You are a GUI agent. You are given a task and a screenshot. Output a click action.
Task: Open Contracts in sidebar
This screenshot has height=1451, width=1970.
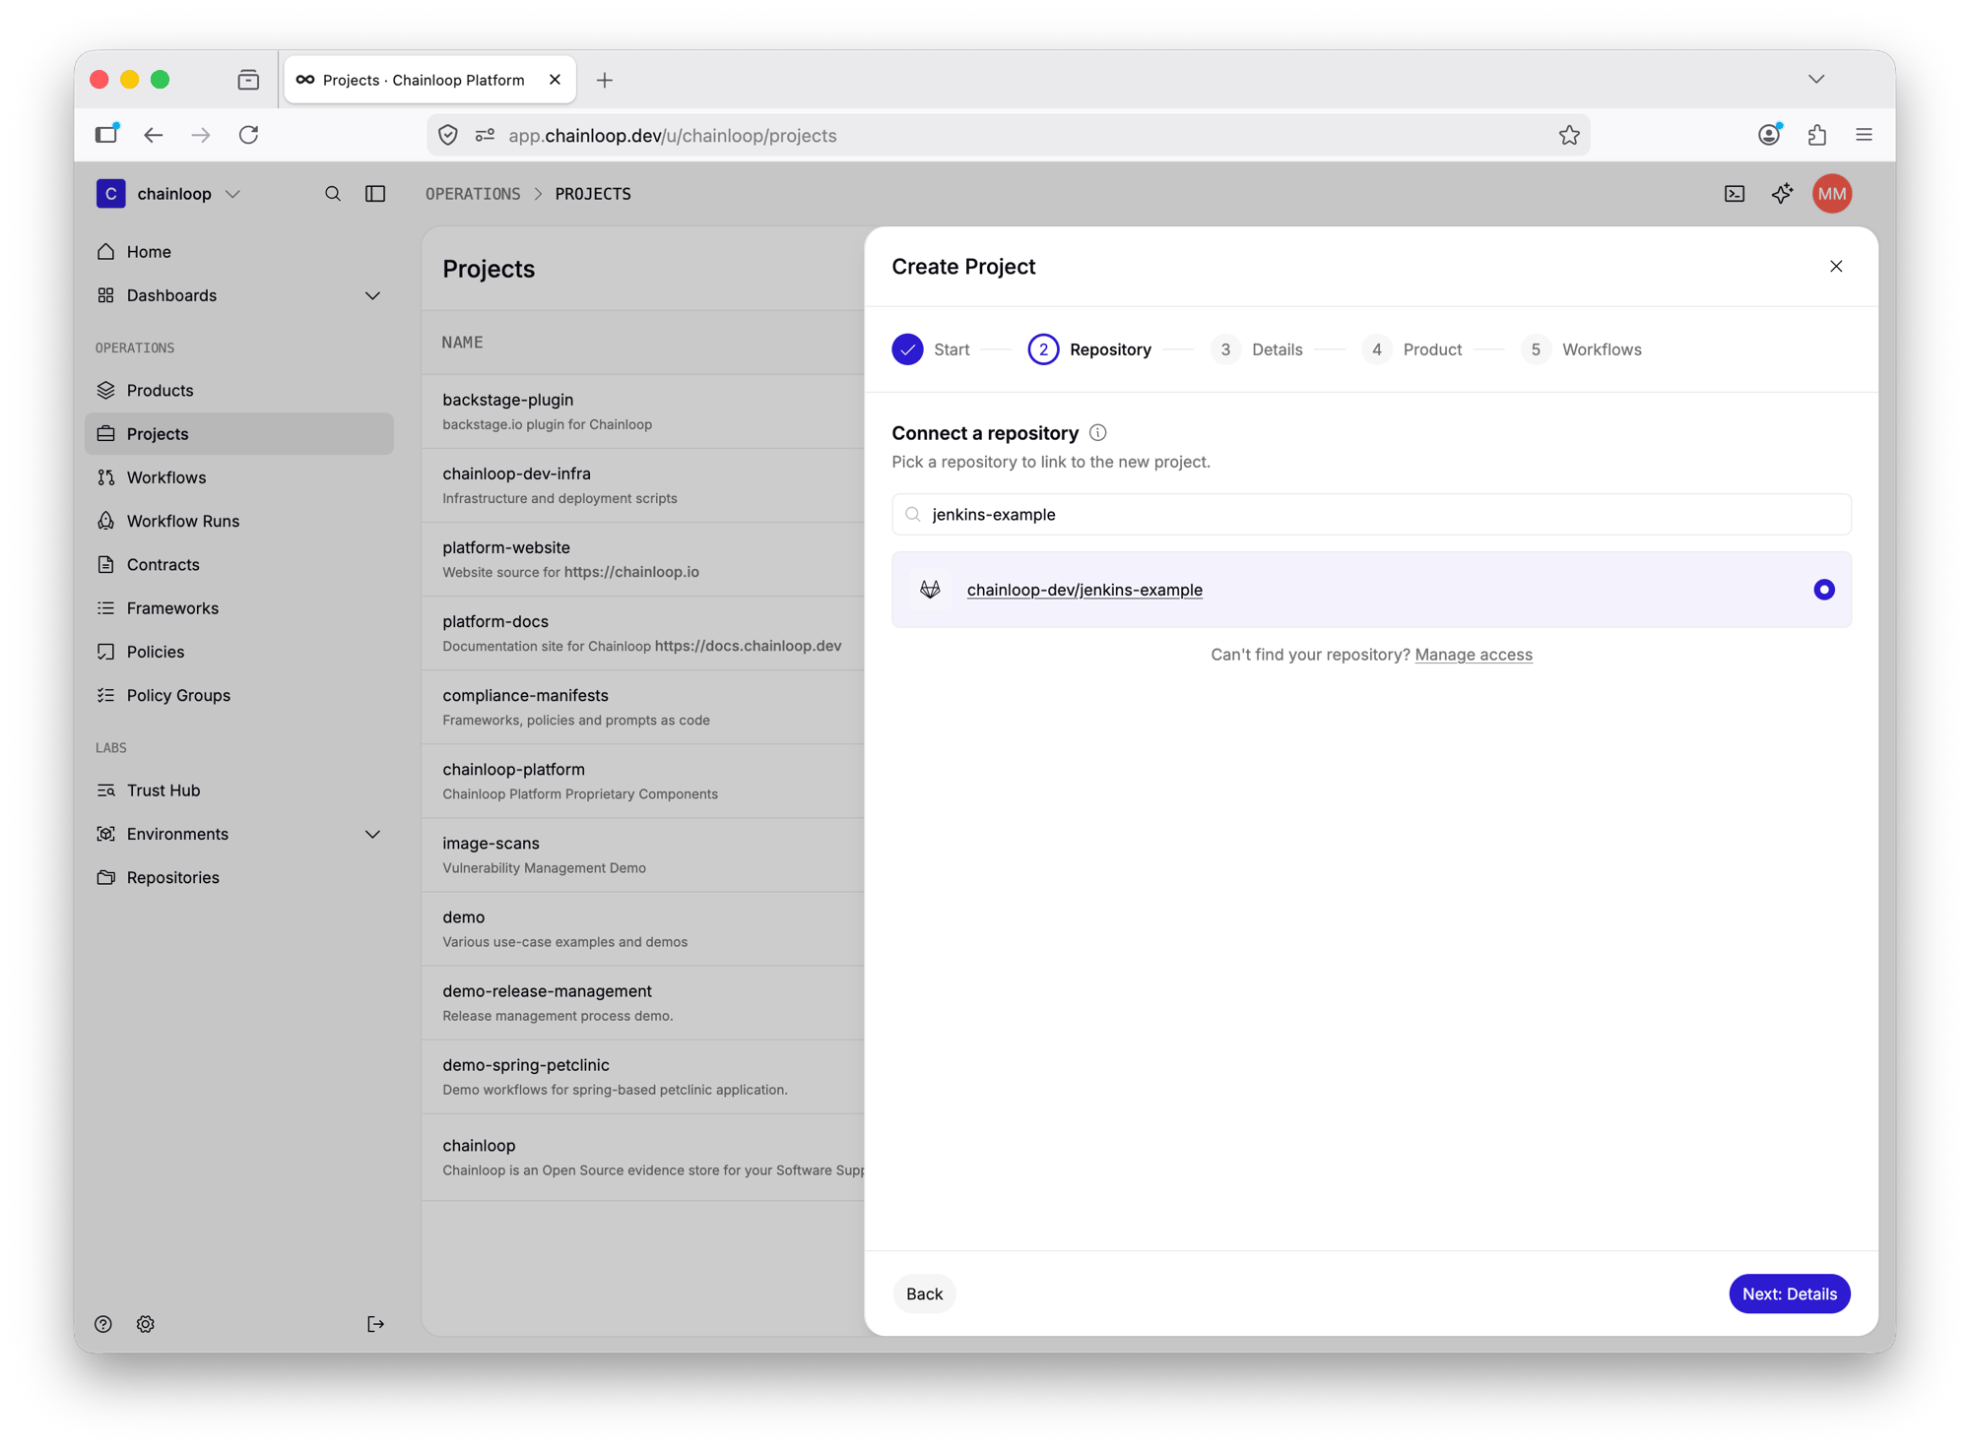pyautogui.click(x=238, y=564)
